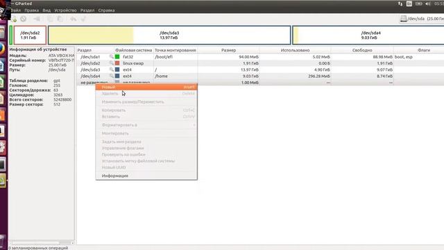Select the /dev/sda1 partition row

tap(260, 57)
